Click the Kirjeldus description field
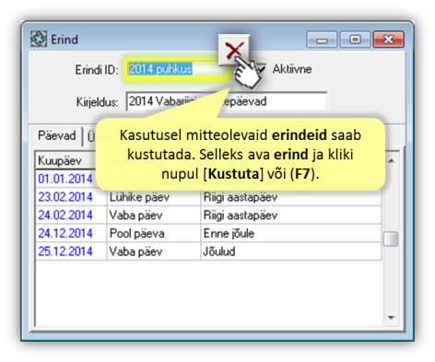This screenshot has height=362, width=435. click(x=227, y=101)
